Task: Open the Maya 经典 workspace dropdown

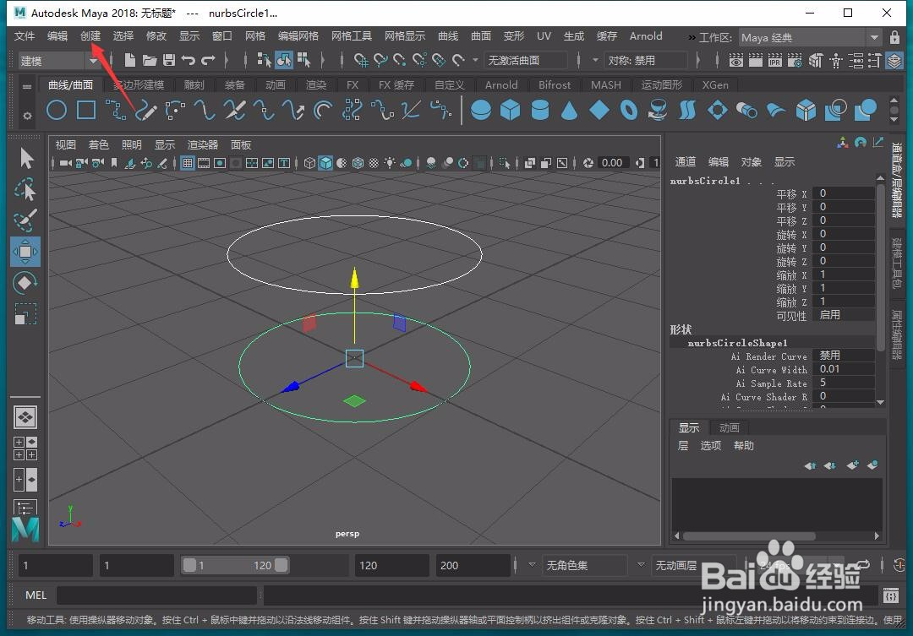Action: click(x=810, y=37)
